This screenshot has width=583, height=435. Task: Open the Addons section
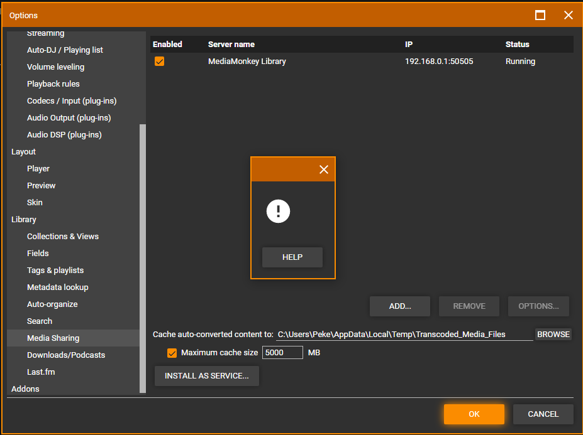tap(25, 389)
